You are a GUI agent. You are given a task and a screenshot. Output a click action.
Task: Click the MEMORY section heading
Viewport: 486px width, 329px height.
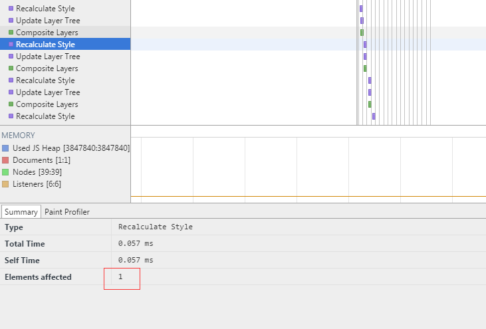[x=19, y=136]
